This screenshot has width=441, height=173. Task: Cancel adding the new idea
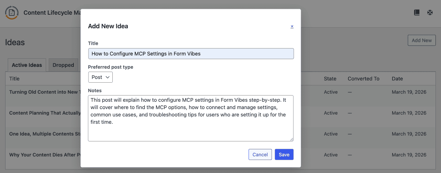coord(260,155)
